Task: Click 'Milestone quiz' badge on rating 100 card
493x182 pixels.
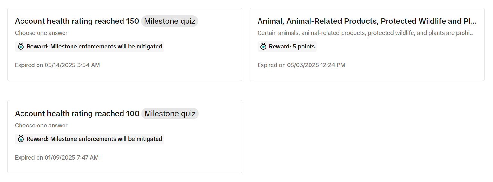Action: click(x=170, y=114)
